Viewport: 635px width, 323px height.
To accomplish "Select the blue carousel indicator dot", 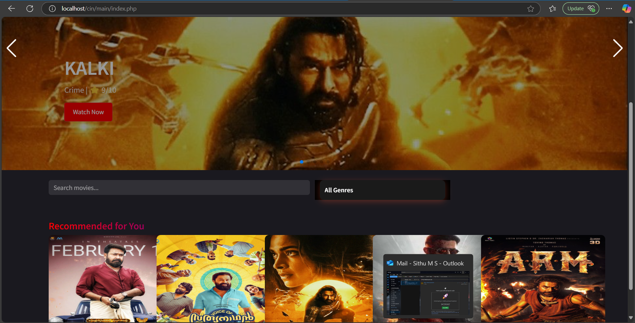I will 302,162.
